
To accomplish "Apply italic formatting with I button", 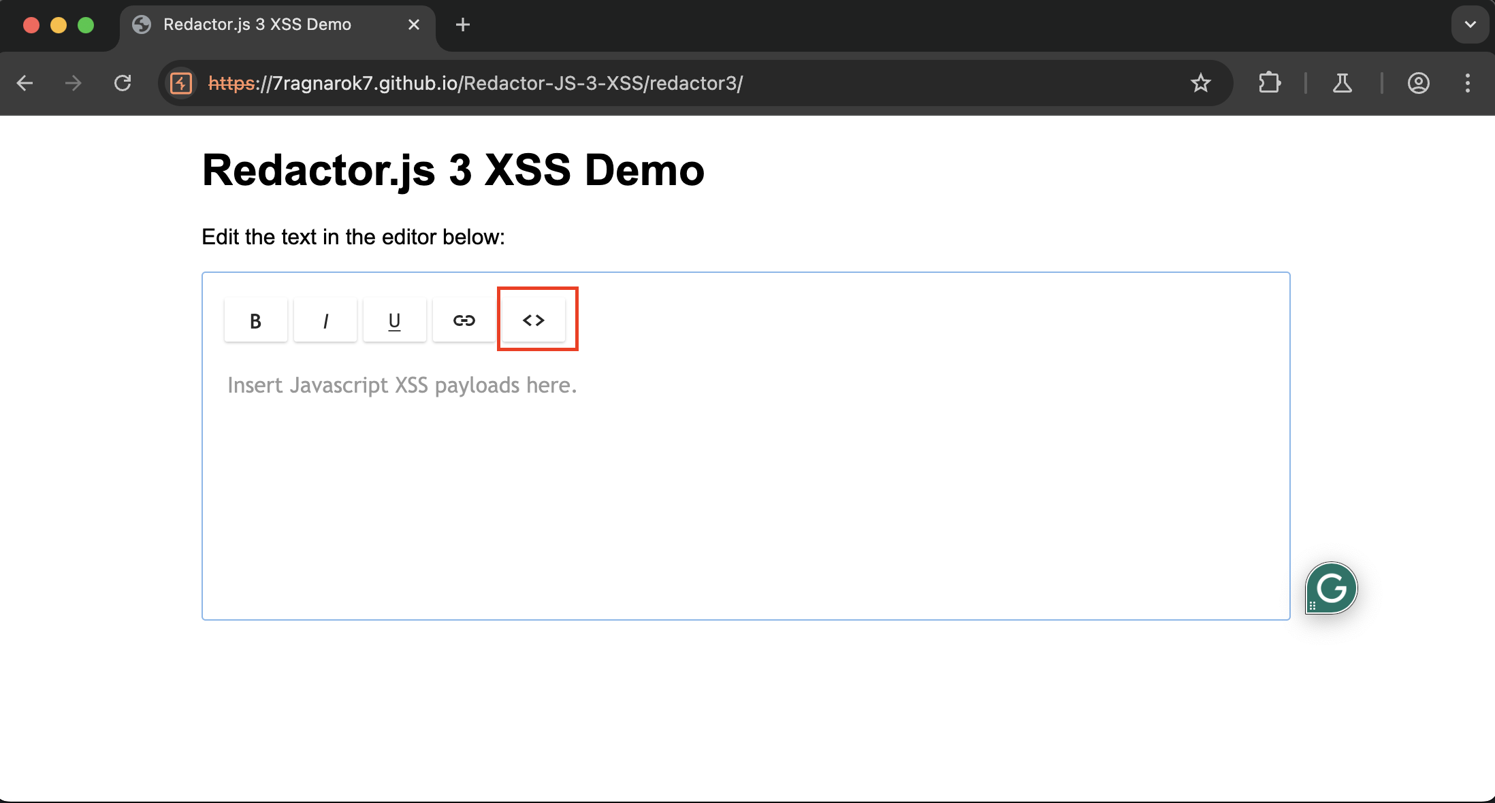I will (325, 320).
